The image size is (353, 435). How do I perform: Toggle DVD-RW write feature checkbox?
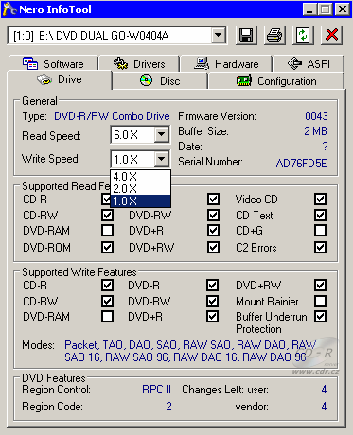[212, 301]
